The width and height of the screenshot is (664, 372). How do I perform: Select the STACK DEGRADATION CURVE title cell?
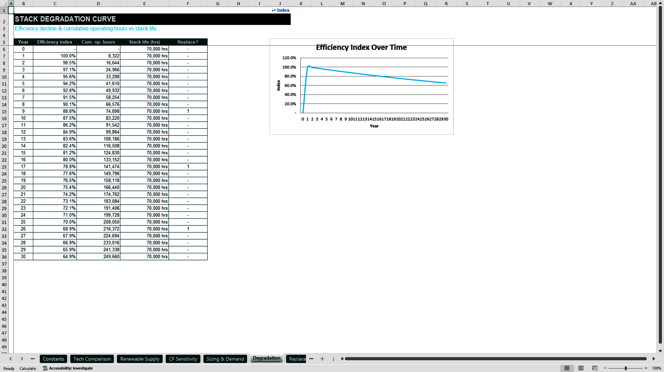[x=152, y=19]
